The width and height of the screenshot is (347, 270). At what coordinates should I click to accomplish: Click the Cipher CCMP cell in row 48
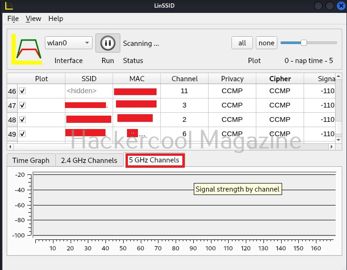[280, 119]
